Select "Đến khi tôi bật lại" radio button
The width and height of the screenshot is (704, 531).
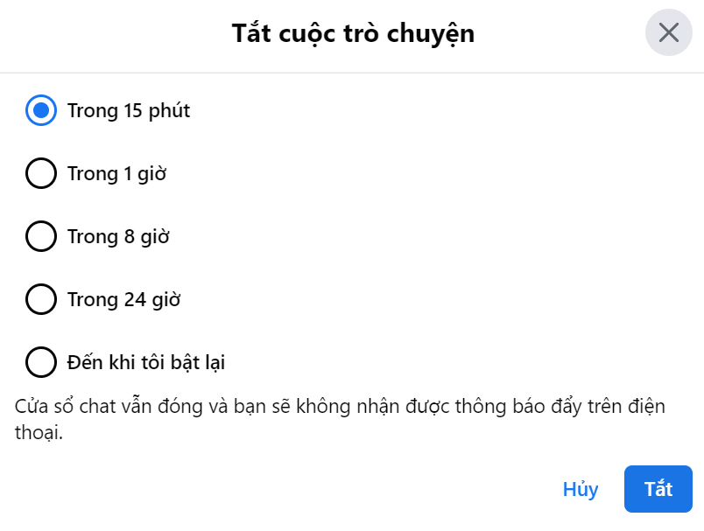coord(41,362)
